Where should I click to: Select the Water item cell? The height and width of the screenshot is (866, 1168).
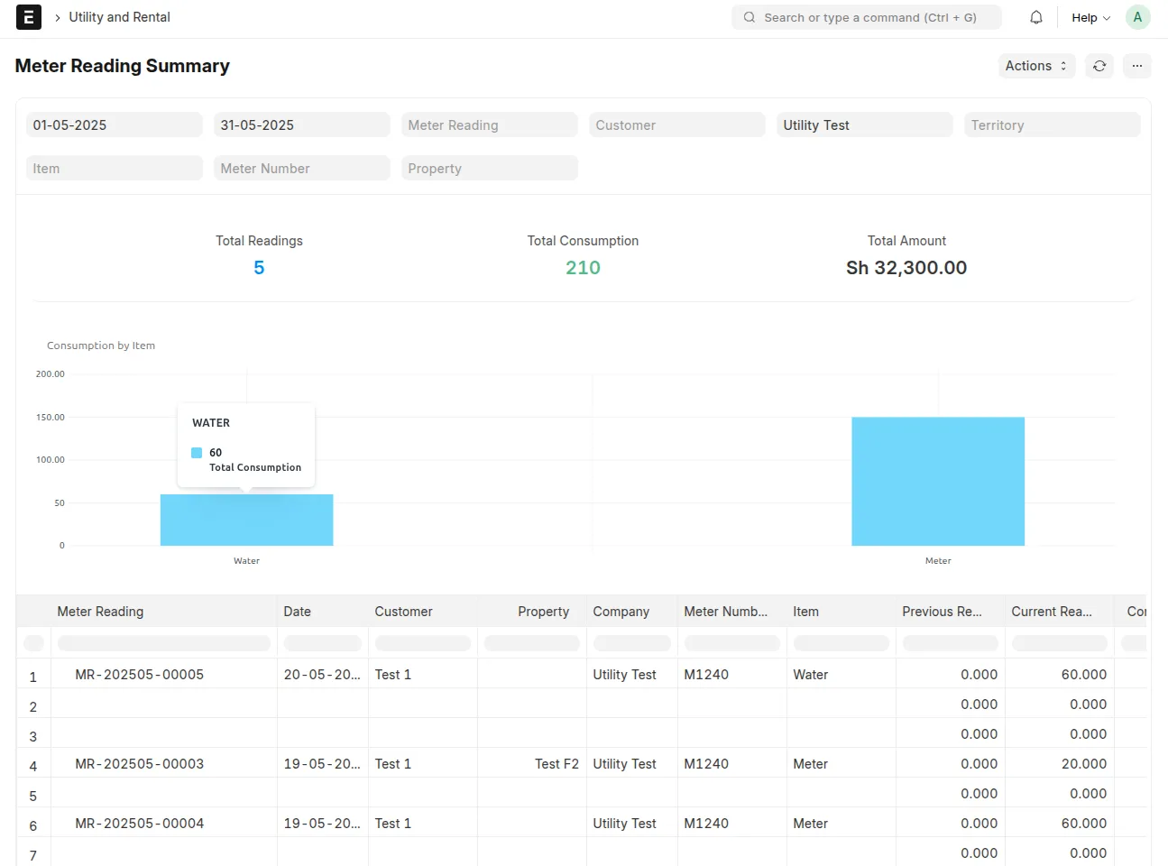click(x=842, y=675)
